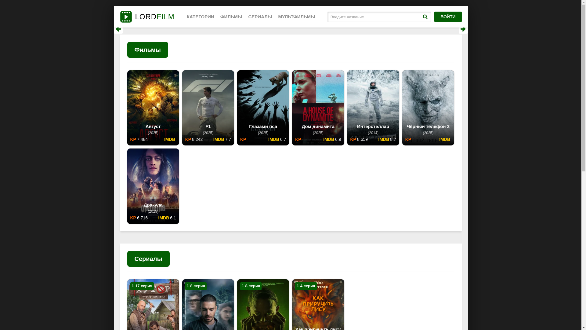Image resolution: width=586 pixels, height=330 pixels.
Task: Click the search magnifier icon
Action: click(425, 17)
